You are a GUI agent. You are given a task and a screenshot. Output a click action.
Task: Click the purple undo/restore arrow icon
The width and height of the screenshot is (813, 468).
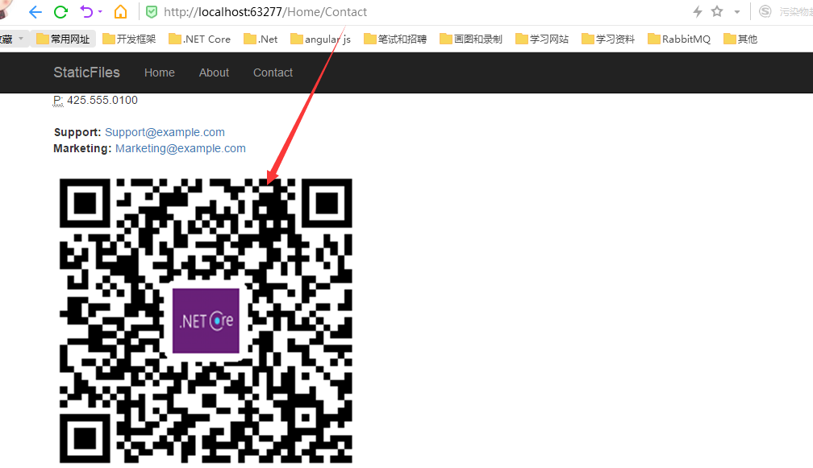[86, 11]
